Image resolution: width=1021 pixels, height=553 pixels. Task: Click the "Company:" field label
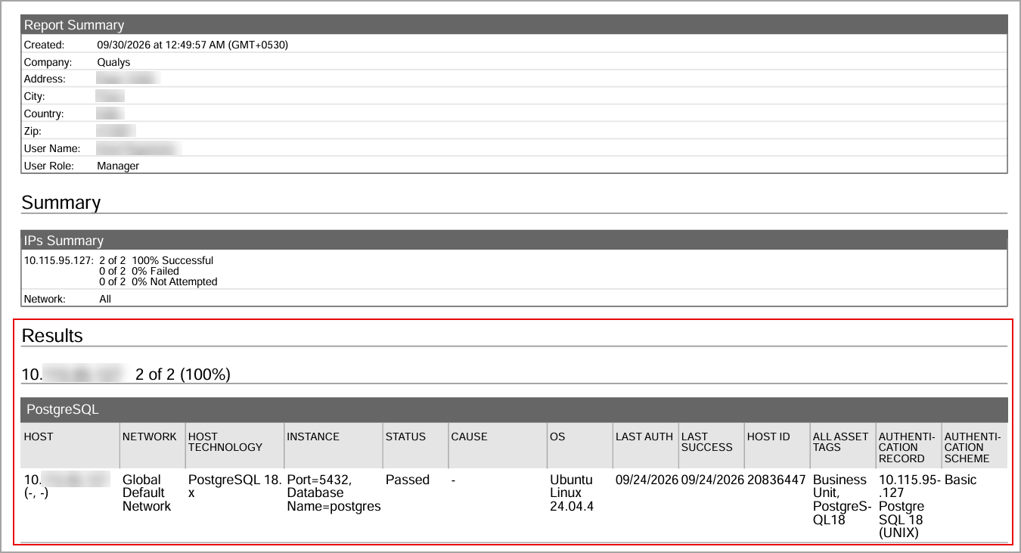[48, 62]
